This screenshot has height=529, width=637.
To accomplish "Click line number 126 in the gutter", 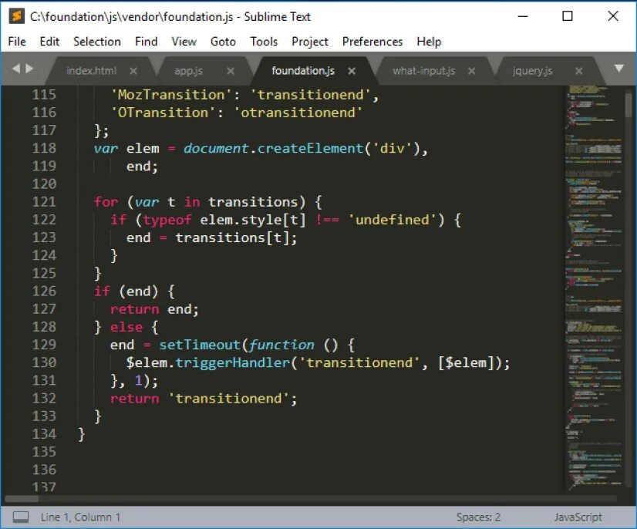I will point(44,291).
